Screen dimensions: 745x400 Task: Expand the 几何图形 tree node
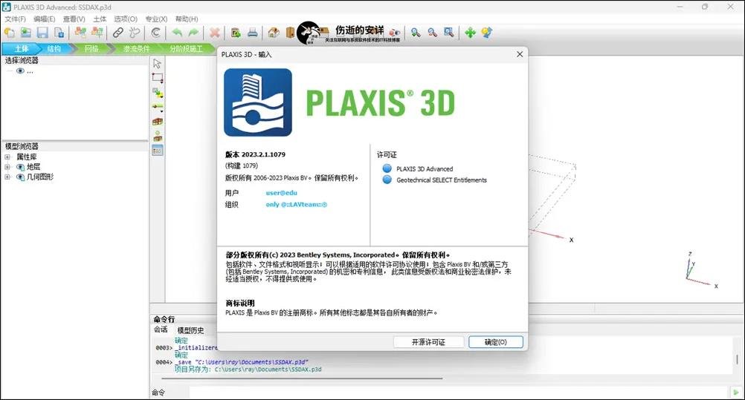tap(7, 177)
